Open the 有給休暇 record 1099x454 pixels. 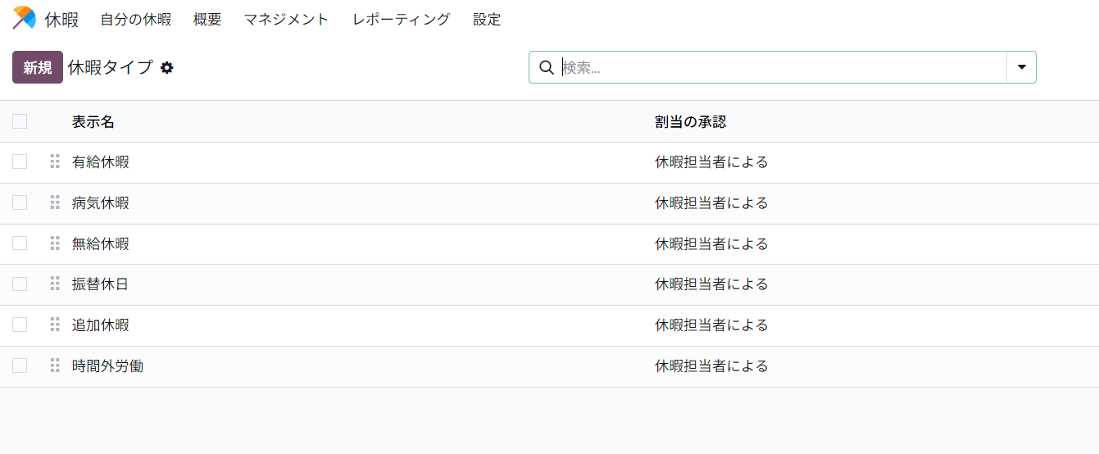point(101,162)
